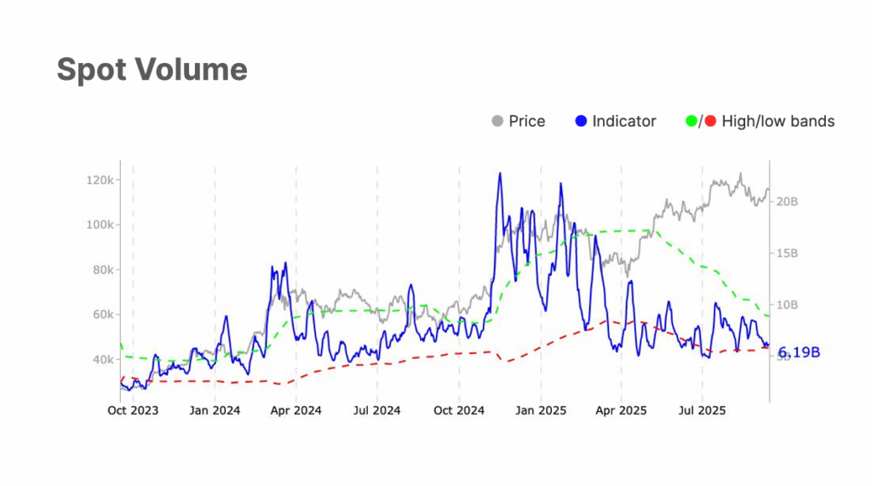Image resolution: width=872 pixels, height=486 pixels.
Task: Toggle the High/low bands legend label
Action: click(x=777, y=122)
